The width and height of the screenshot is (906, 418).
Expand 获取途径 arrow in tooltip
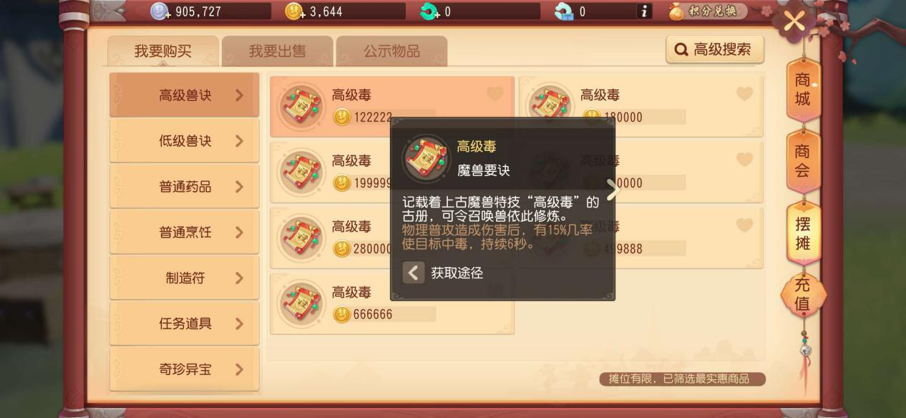414,273
